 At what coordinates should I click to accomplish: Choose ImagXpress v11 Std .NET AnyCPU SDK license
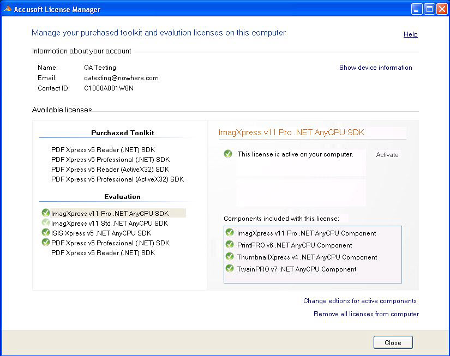tap(110, 223)
